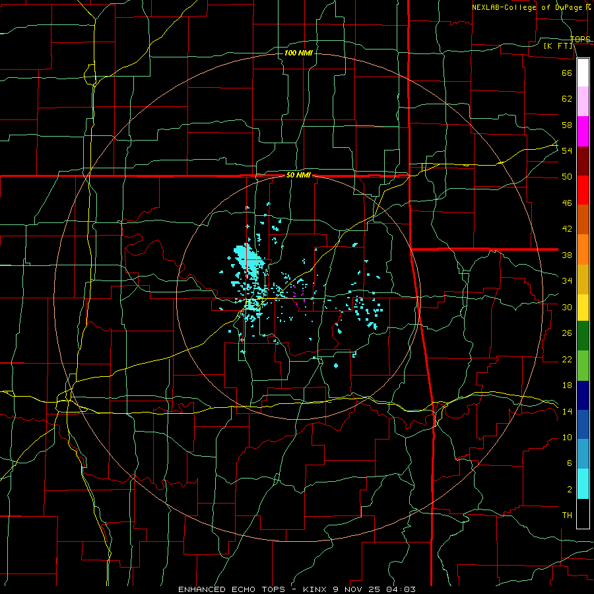Click the '62' legend value

pos(567,99)
